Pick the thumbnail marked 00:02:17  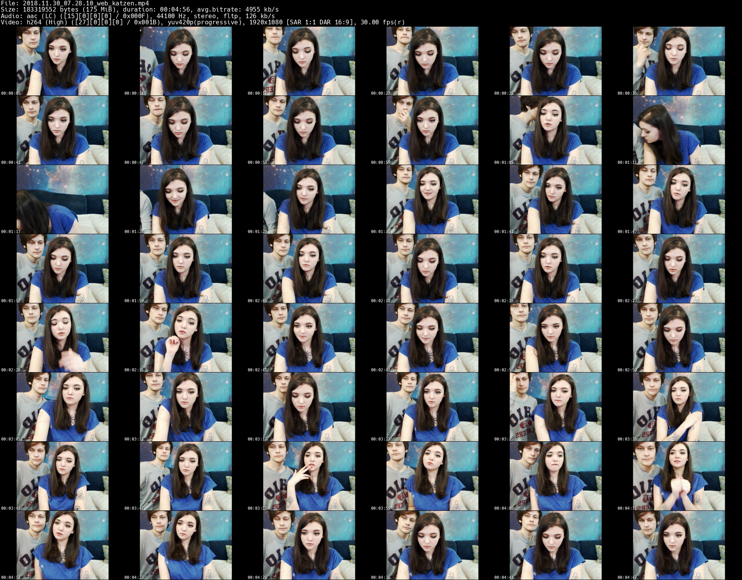555,269
